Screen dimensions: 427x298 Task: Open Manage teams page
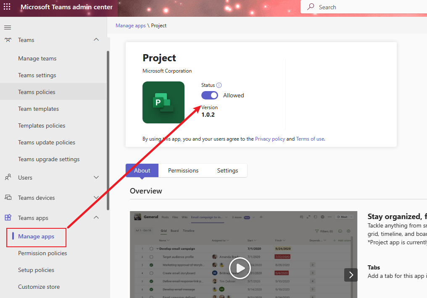click(37, 58)
